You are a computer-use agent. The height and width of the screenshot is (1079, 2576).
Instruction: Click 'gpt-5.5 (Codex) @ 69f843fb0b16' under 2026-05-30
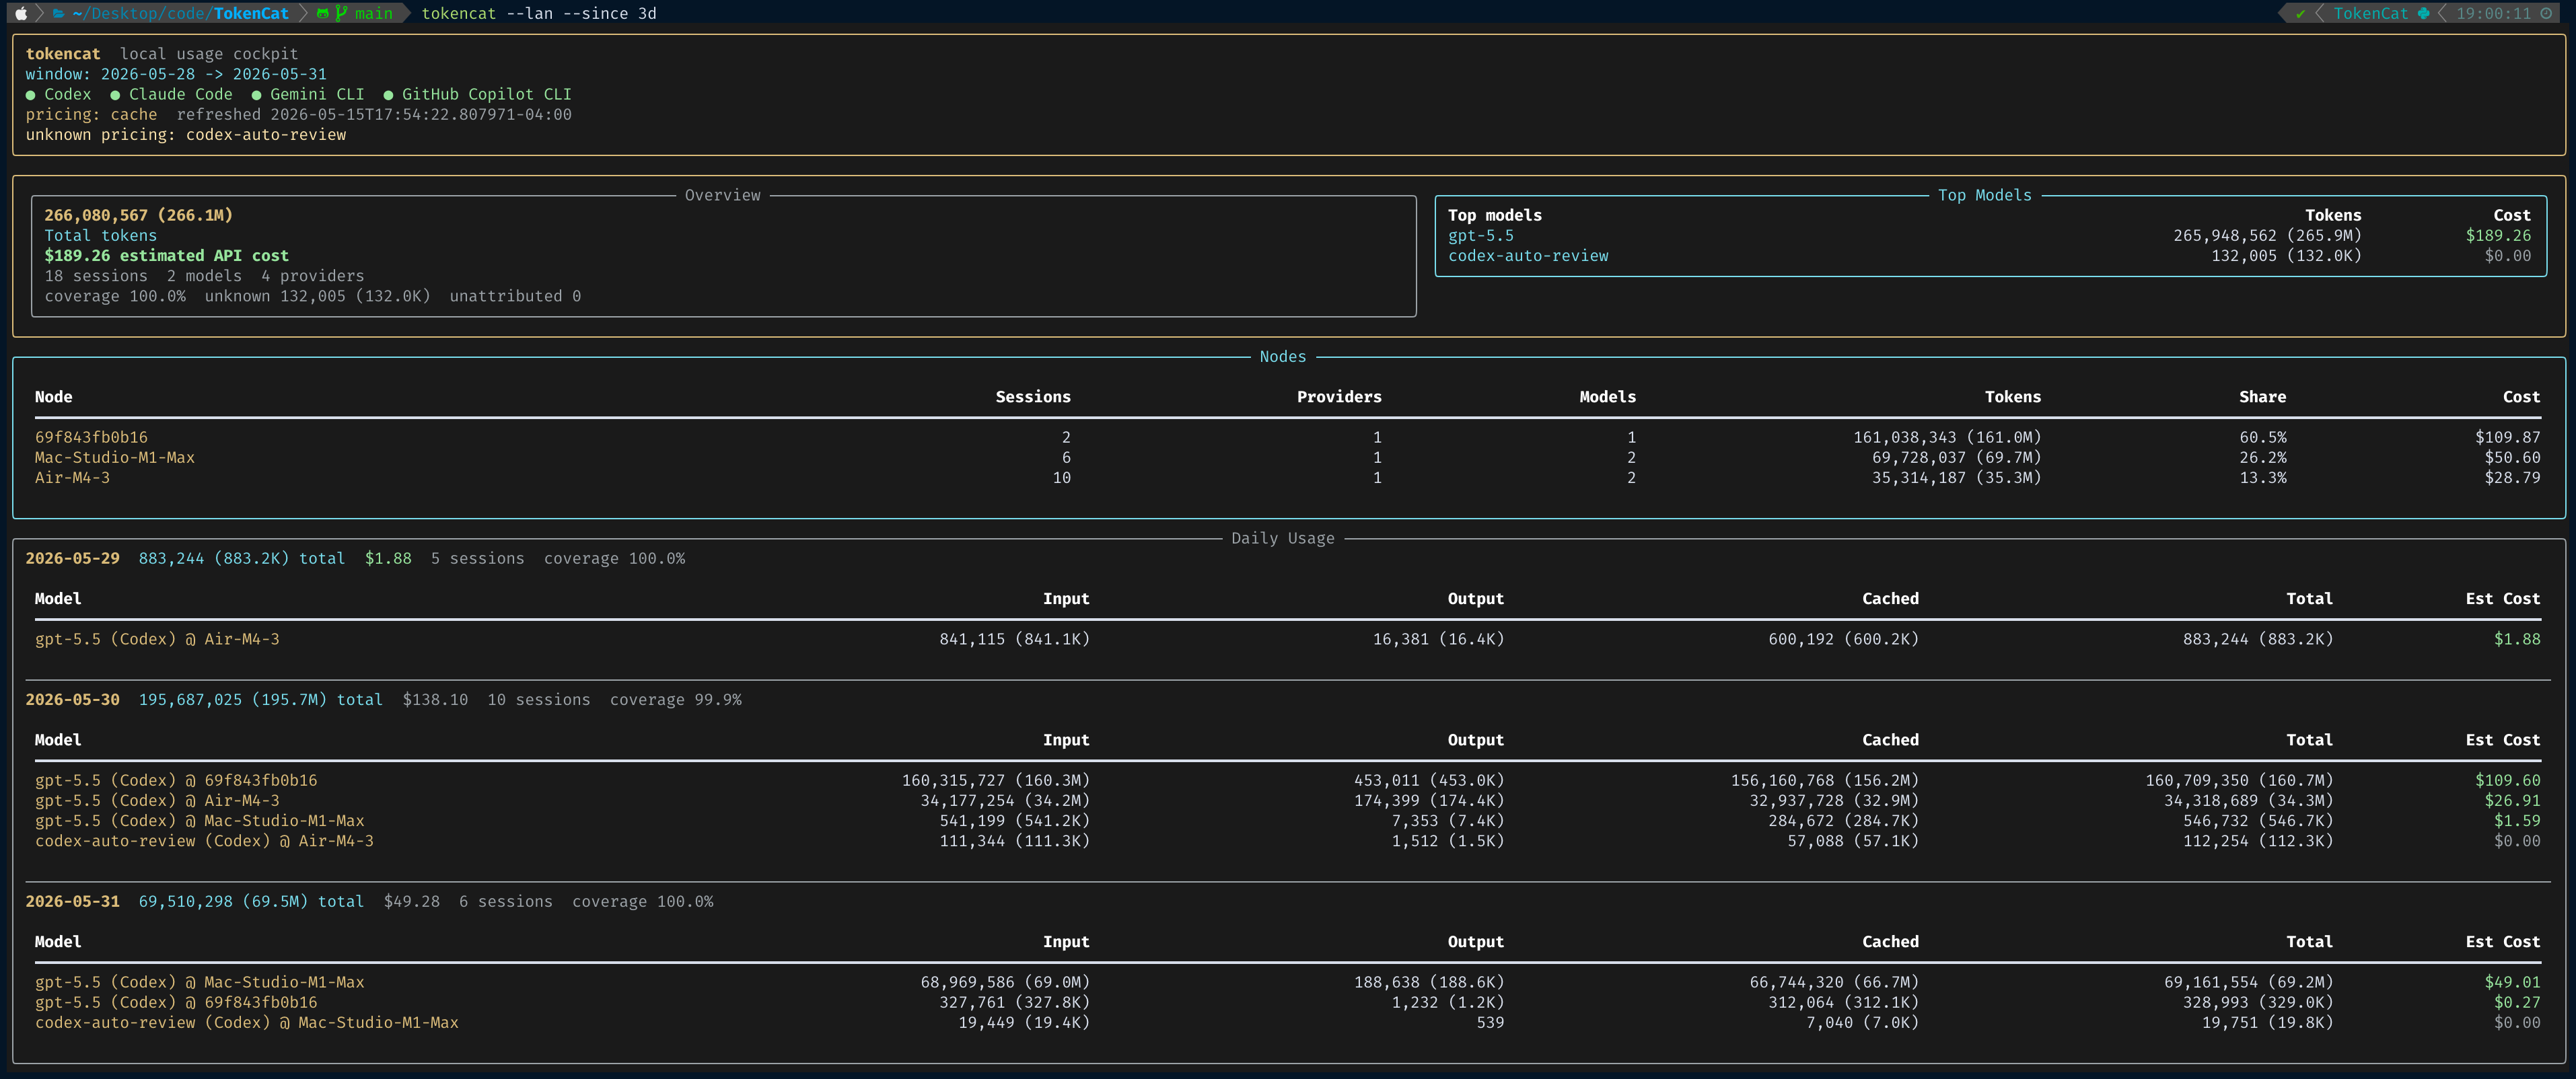tap(176, 780)
